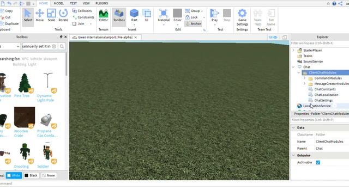
Task: Set toolbox background to None
Action: pyautogui.click(x=49, y=175)
